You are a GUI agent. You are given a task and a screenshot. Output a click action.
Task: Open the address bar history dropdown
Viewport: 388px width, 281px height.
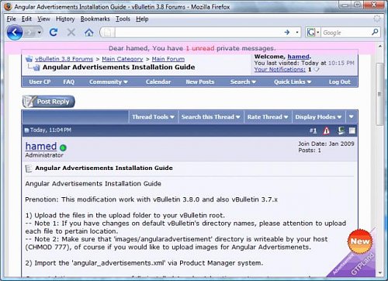click(x=297, y=33)
